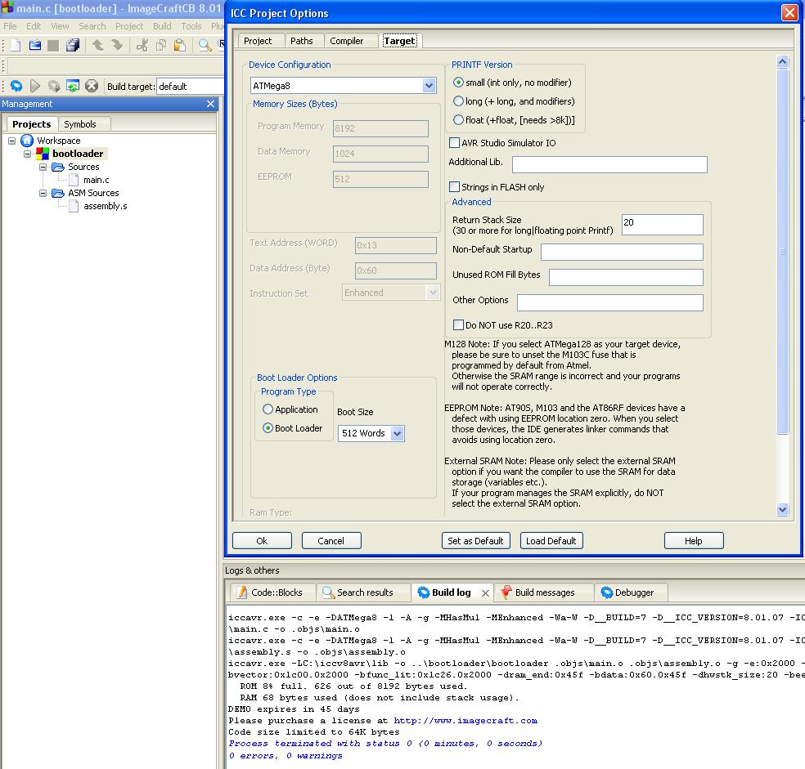Click the Cancel button
The width and height of the screenshot is (805, 769).
point(331,541)
